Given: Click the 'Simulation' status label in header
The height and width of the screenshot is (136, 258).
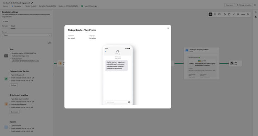Looking at the screenshot, I should coord(18,6).
